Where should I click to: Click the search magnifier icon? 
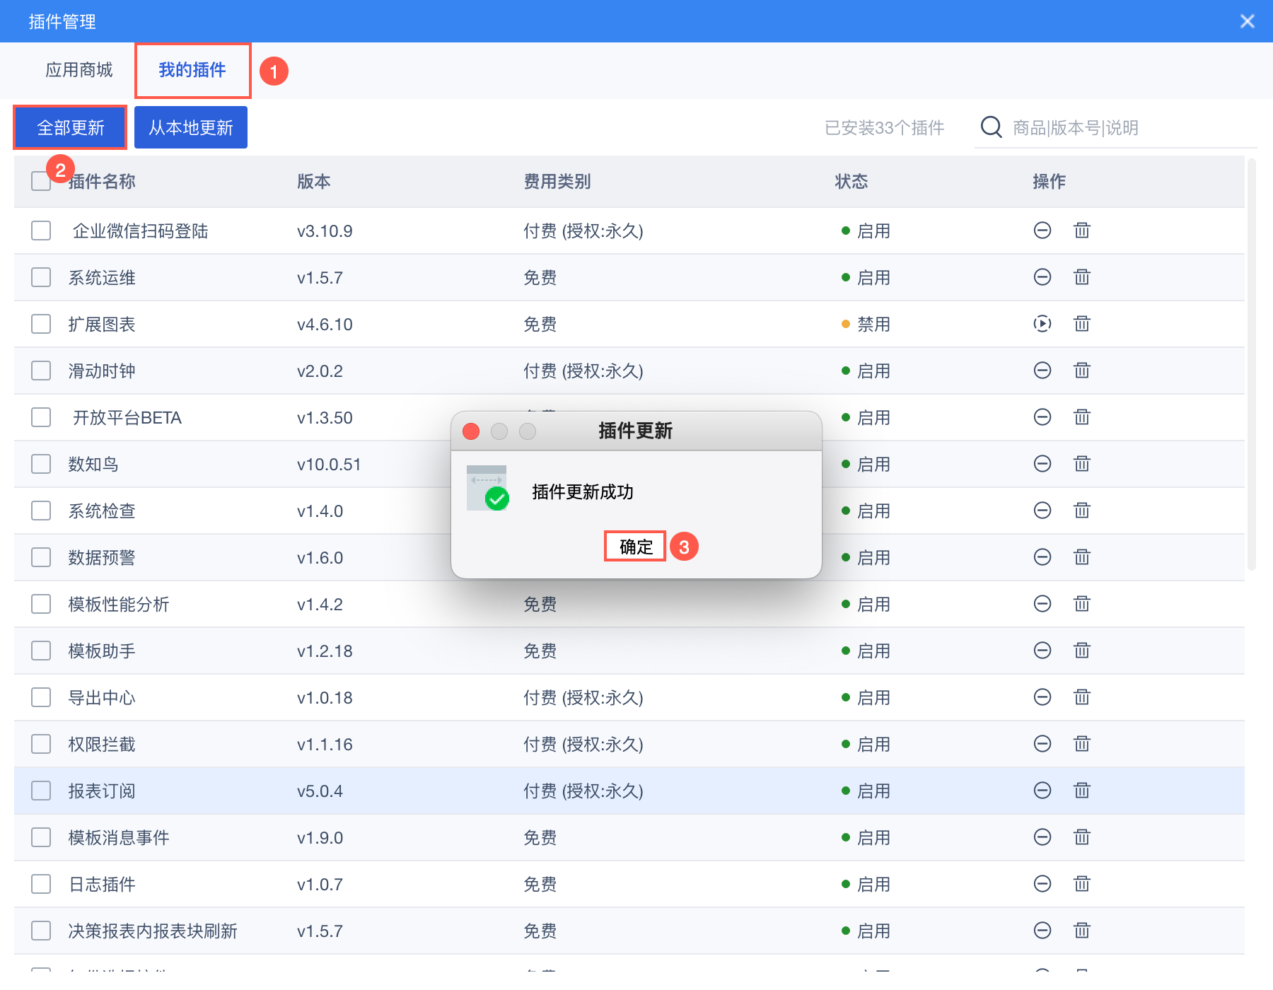[x=992, y=127]
